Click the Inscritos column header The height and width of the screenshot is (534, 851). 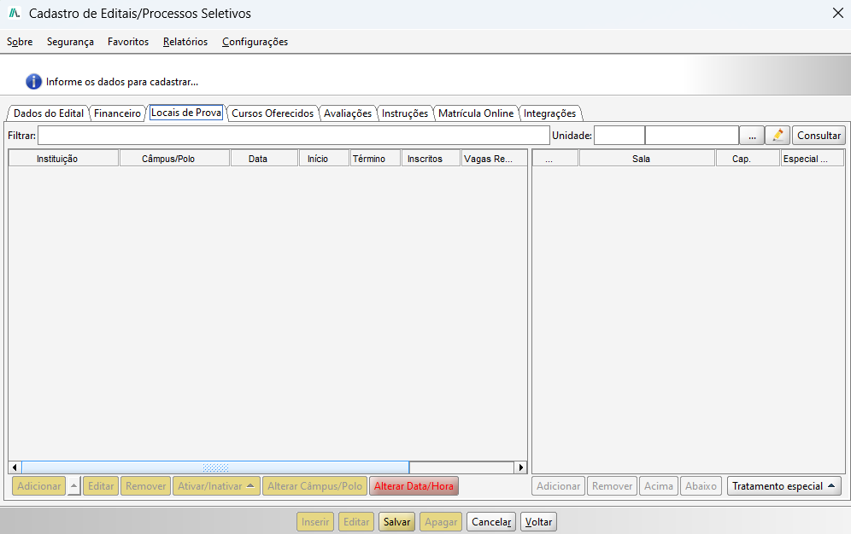431,159
